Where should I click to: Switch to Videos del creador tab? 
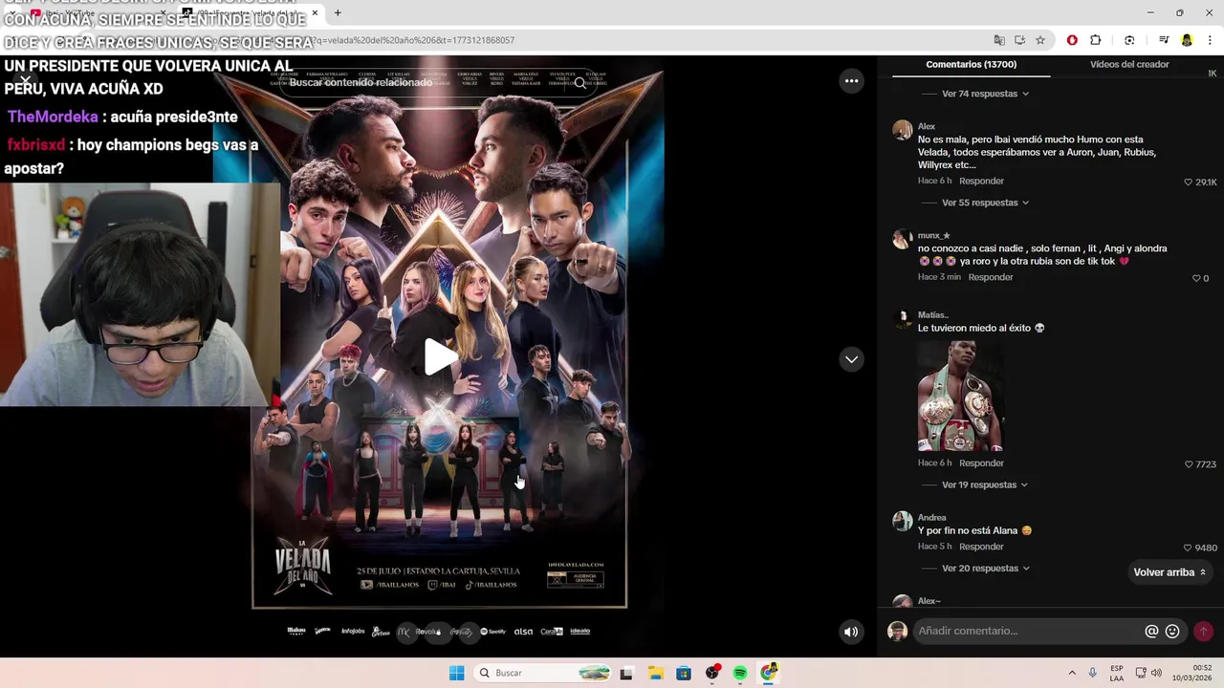[1129, 64]
